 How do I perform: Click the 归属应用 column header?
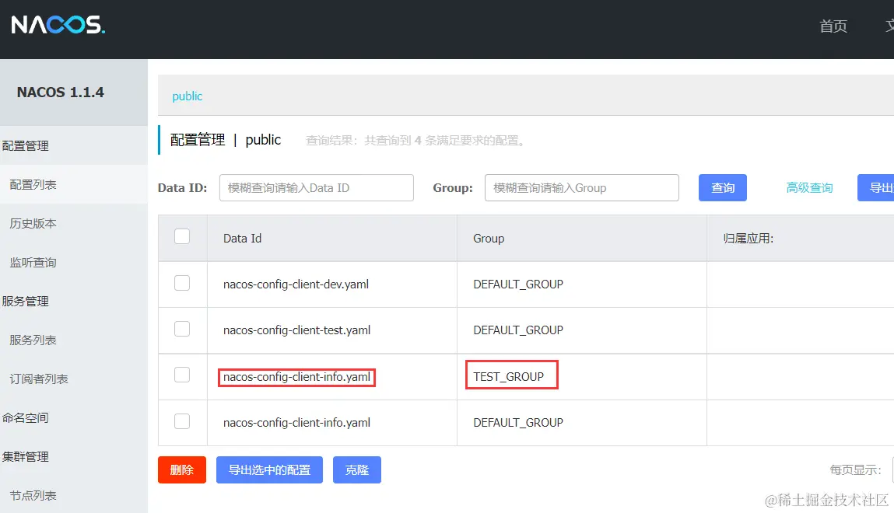coord(748,239)
